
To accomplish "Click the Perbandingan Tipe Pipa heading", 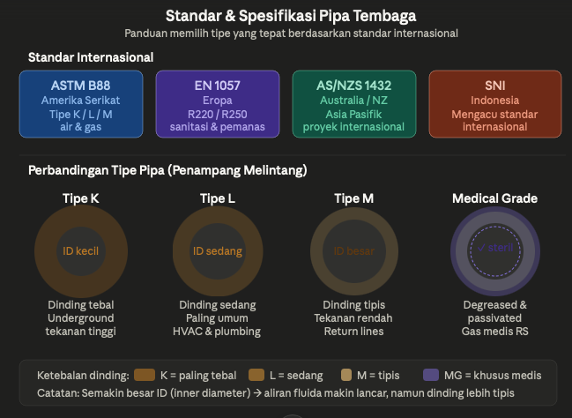I will (167, 170).
